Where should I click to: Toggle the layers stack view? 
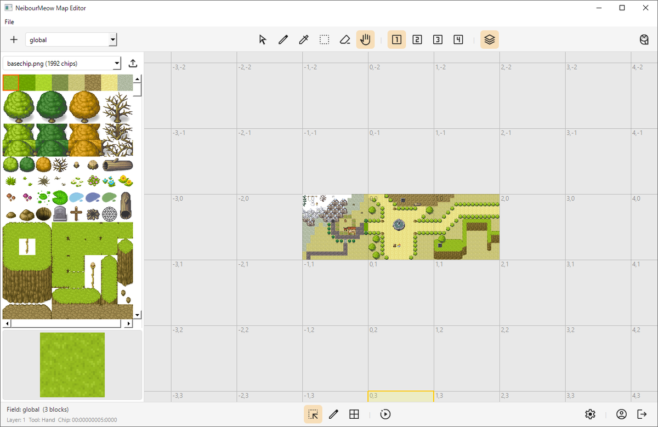coord(490,39)
